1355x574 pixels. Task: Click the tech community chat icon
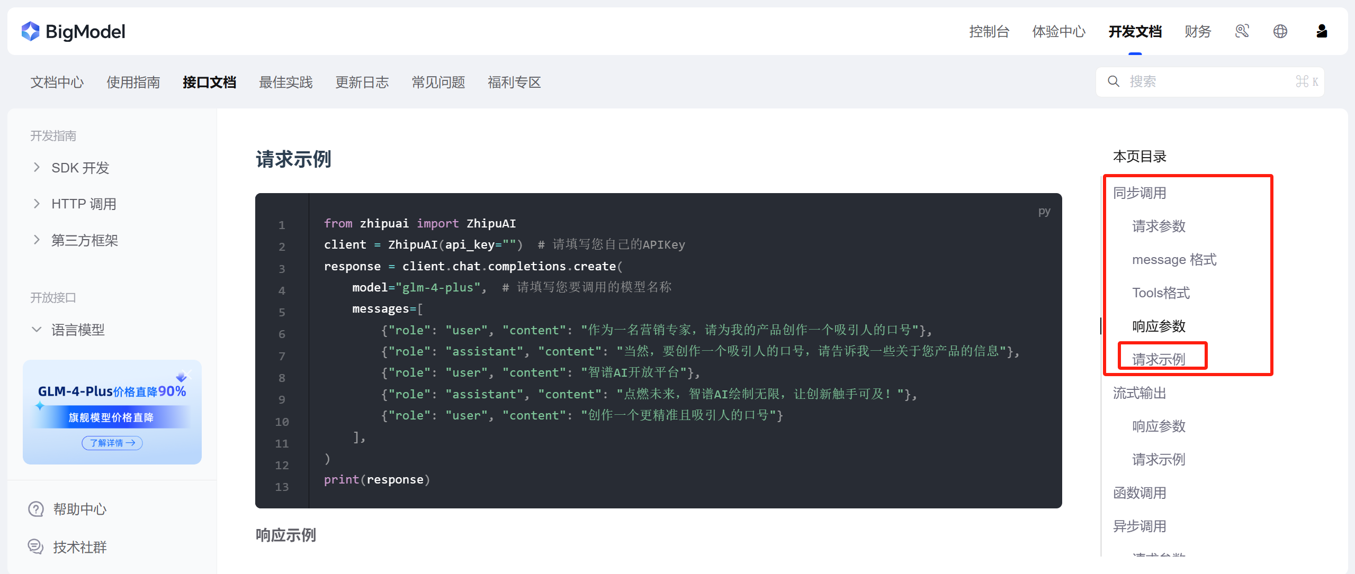tap(35, 546)
